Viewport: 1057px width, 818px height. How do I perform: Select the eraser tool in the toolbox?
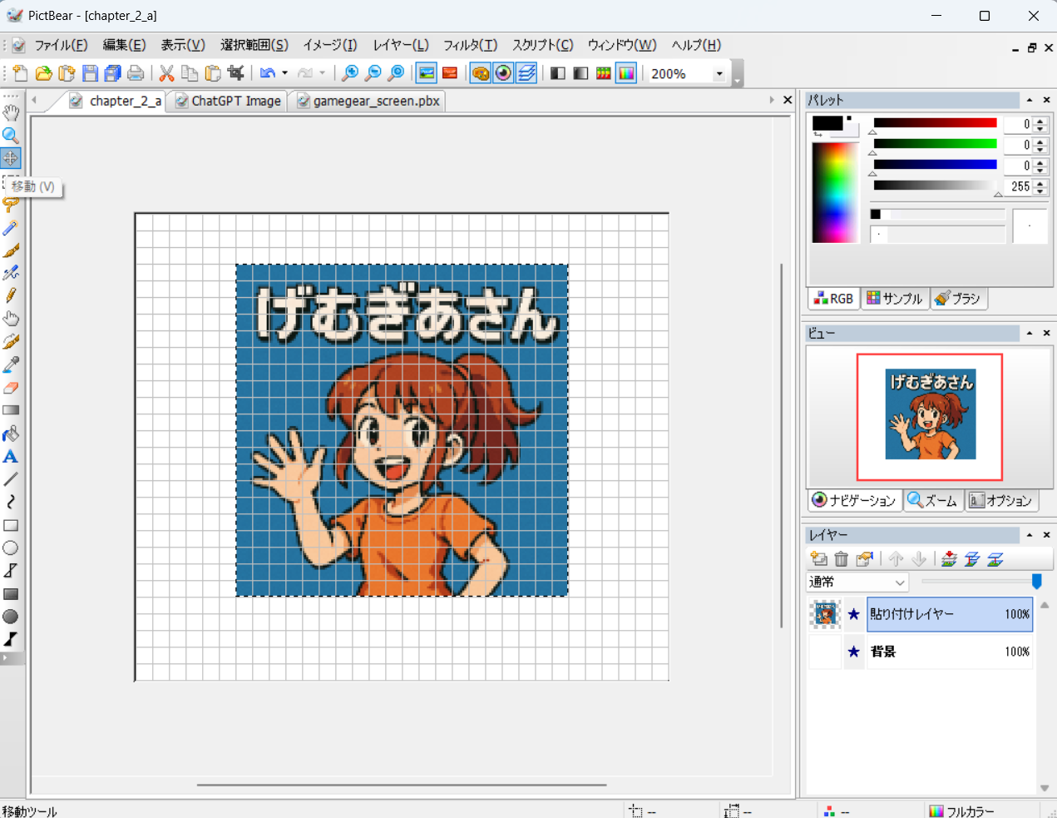(11, 388)
